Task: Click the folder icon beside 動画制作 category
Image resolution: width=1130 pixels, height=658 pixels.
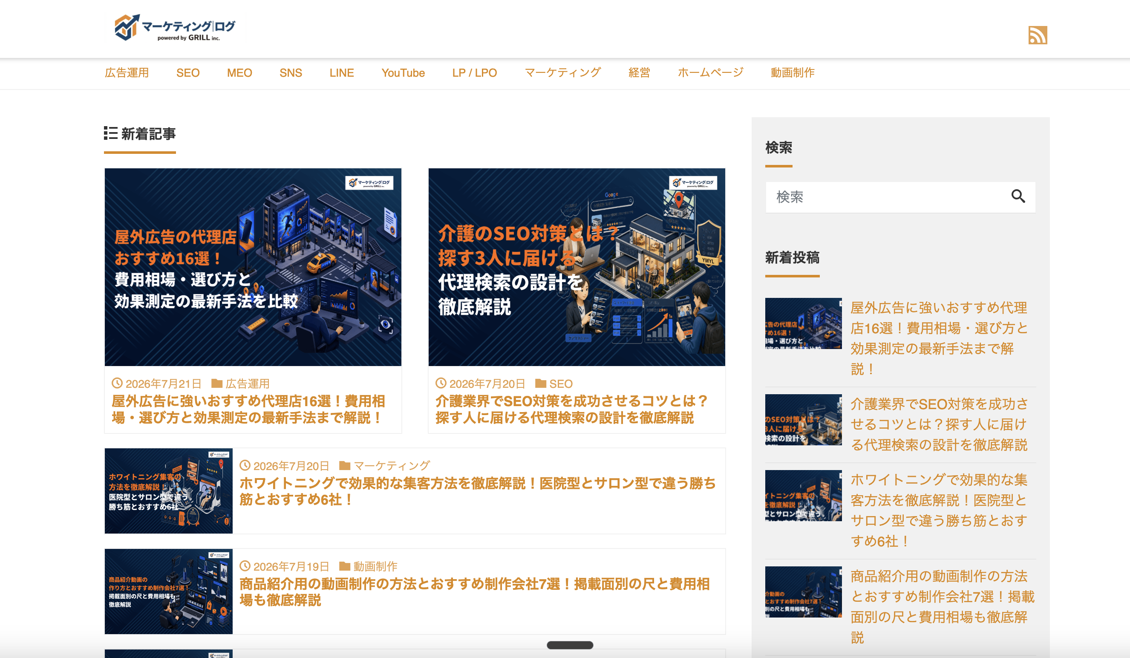Action: click(x=344, y=566)
